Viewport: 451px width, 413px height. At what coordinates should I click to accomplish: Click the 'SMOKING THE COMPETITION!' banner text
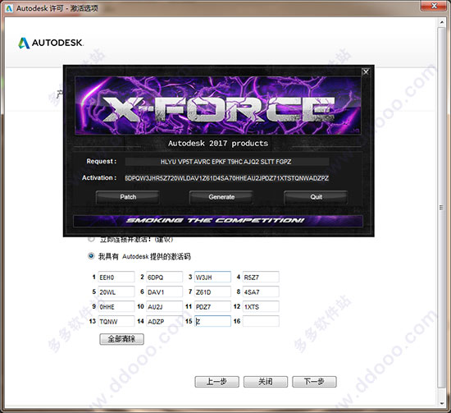coord(215,221)
